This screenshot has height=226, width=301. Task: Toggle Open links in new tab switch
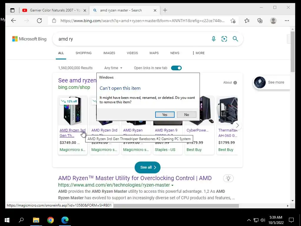tap(176, 68)
